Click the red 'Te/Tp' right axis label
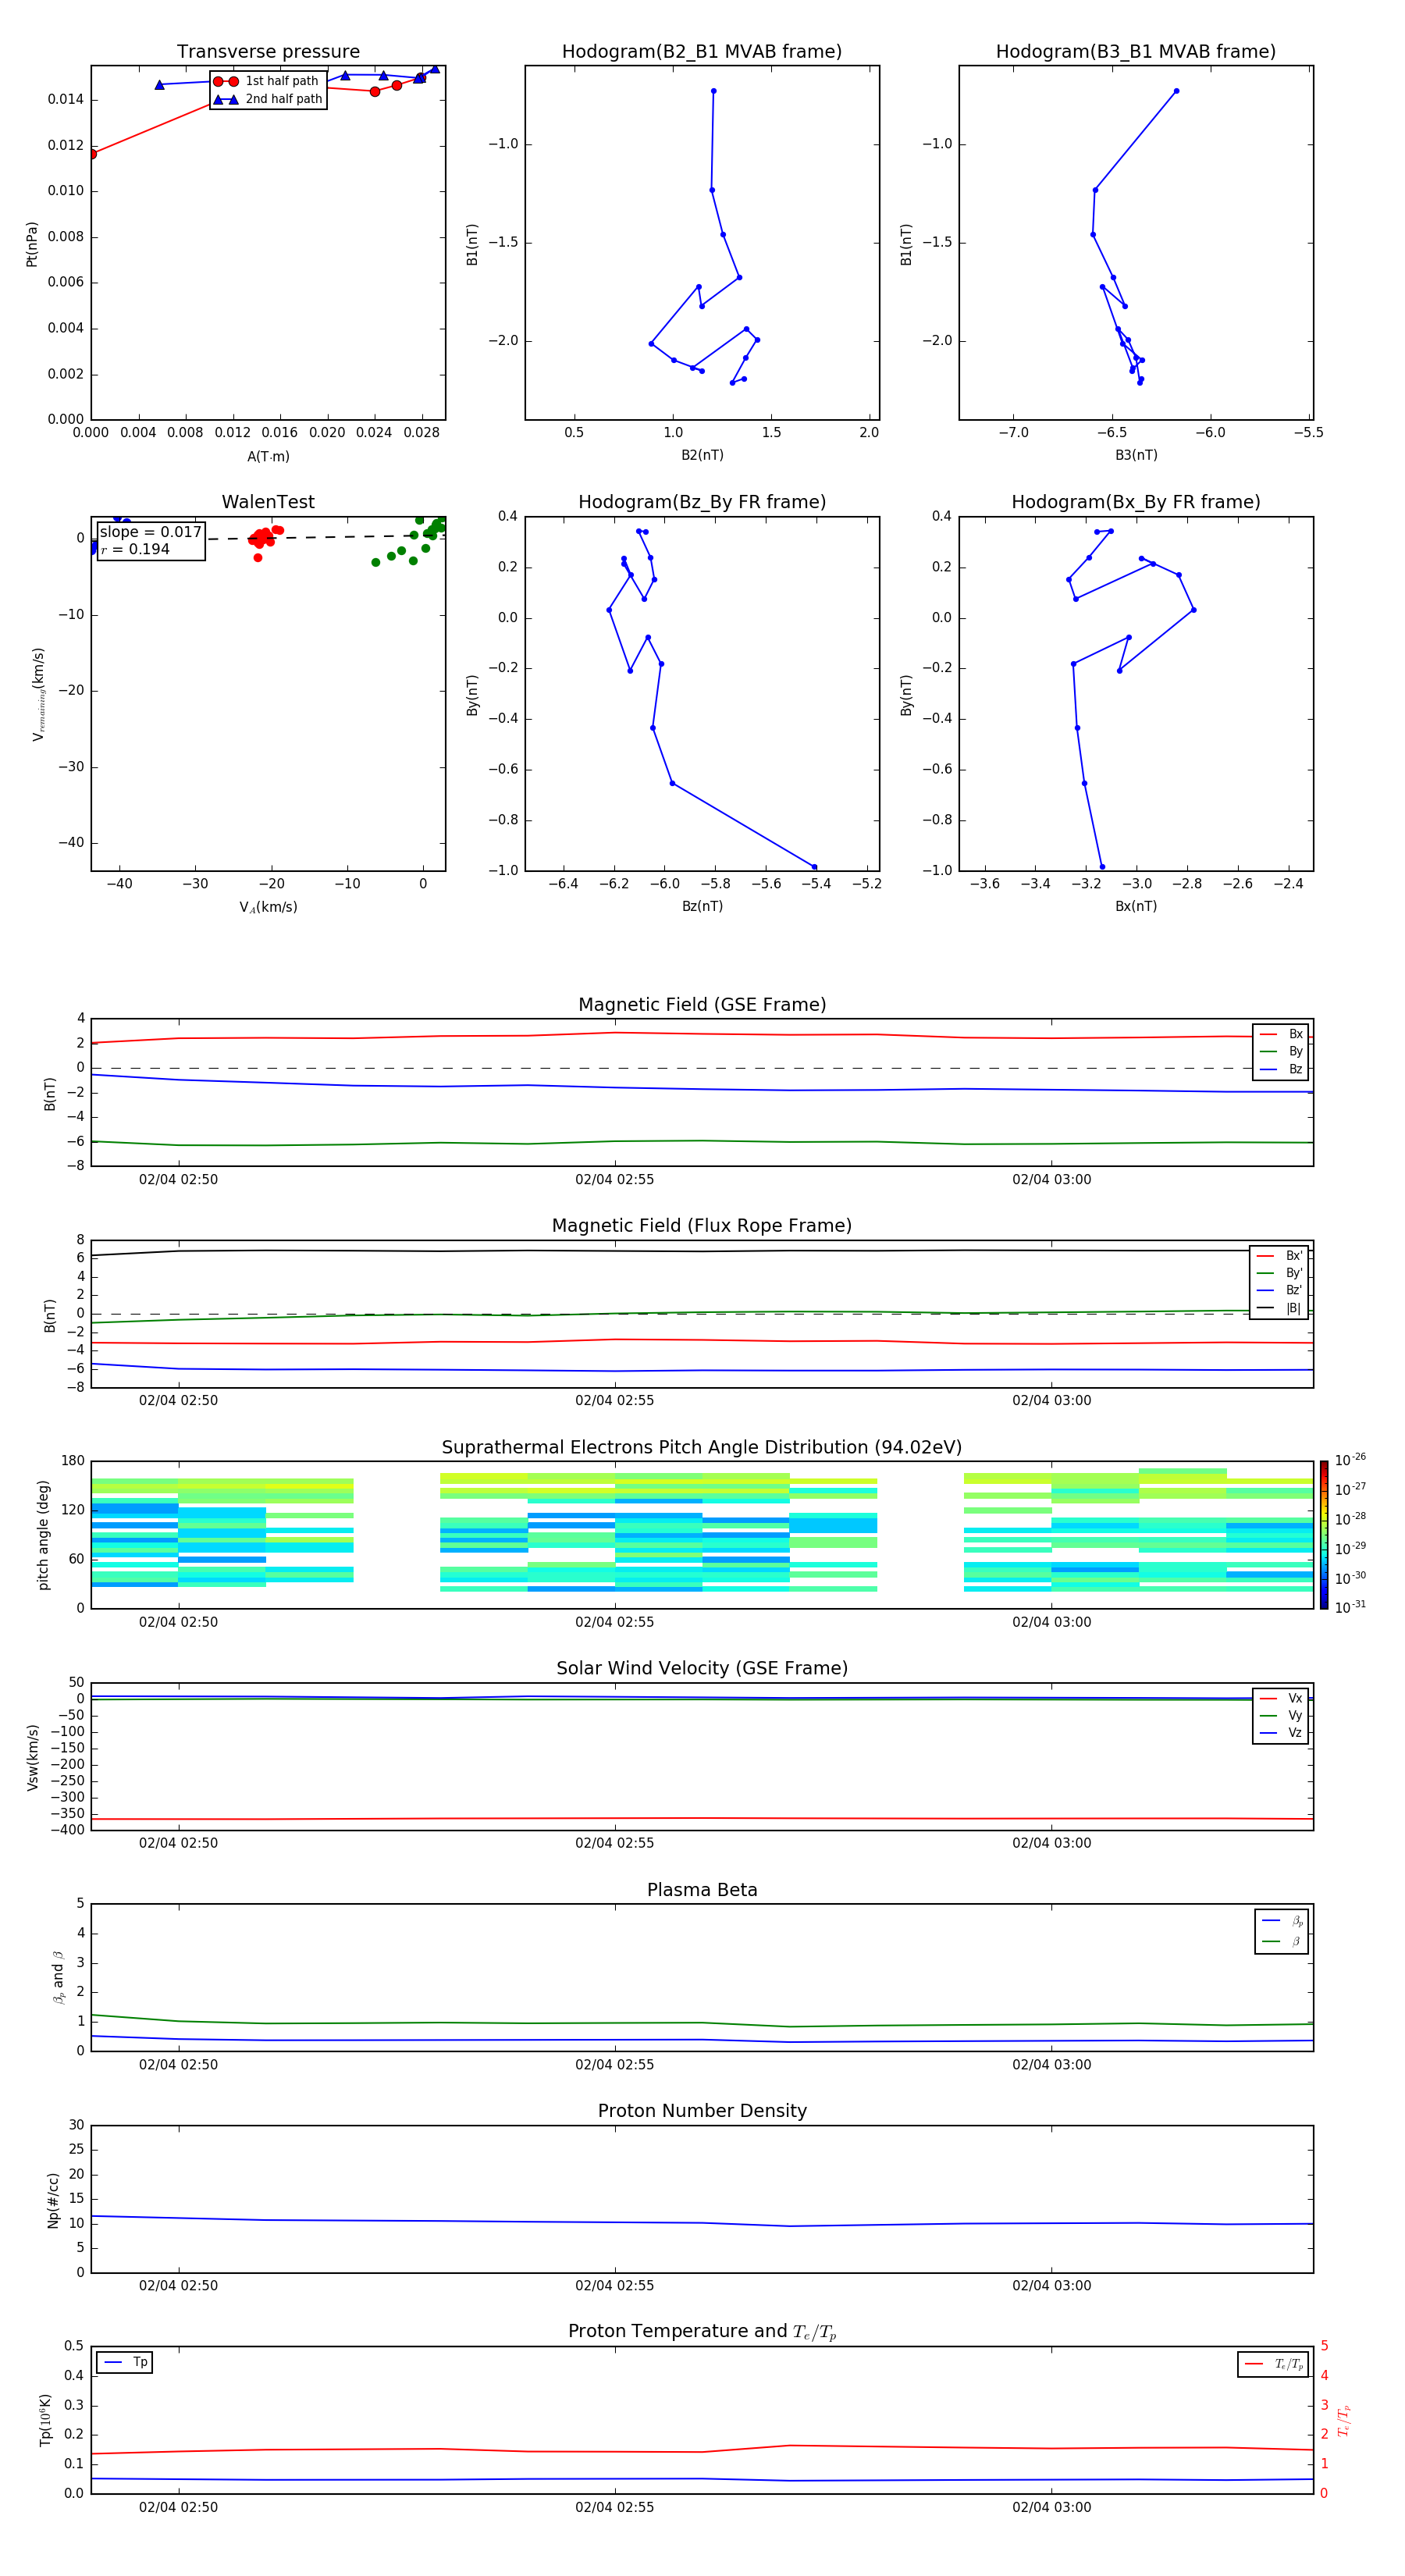 click(x=1343, y=2421)
